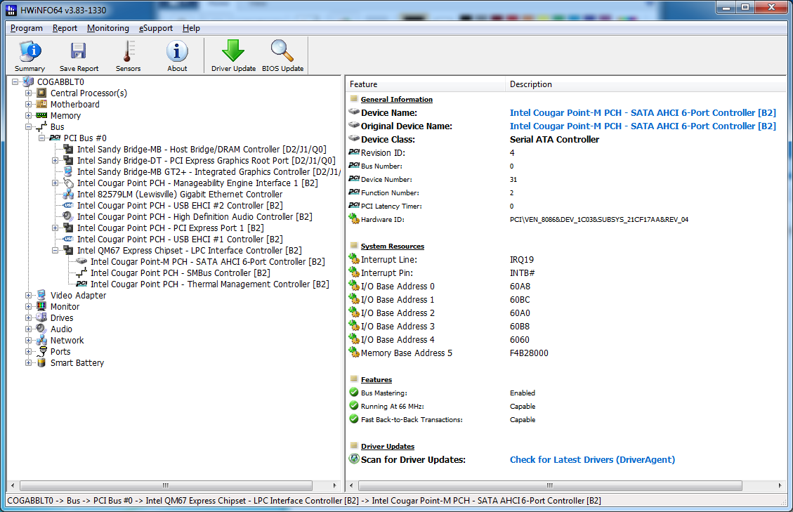Click the left tree horizontal scrollbar thumb
Screen dimensions: 793x512
(x=166, y=486)
